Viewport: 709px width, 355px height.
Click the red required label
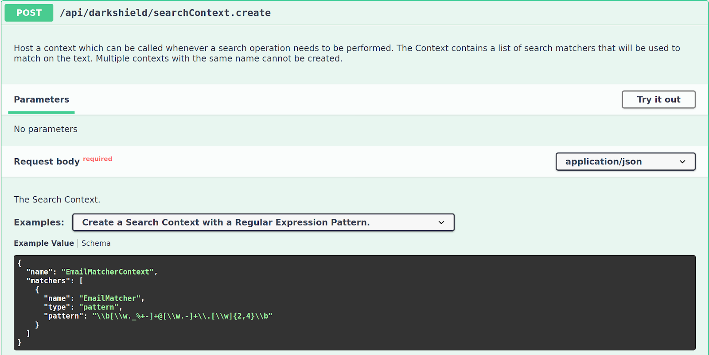(97, 159)
